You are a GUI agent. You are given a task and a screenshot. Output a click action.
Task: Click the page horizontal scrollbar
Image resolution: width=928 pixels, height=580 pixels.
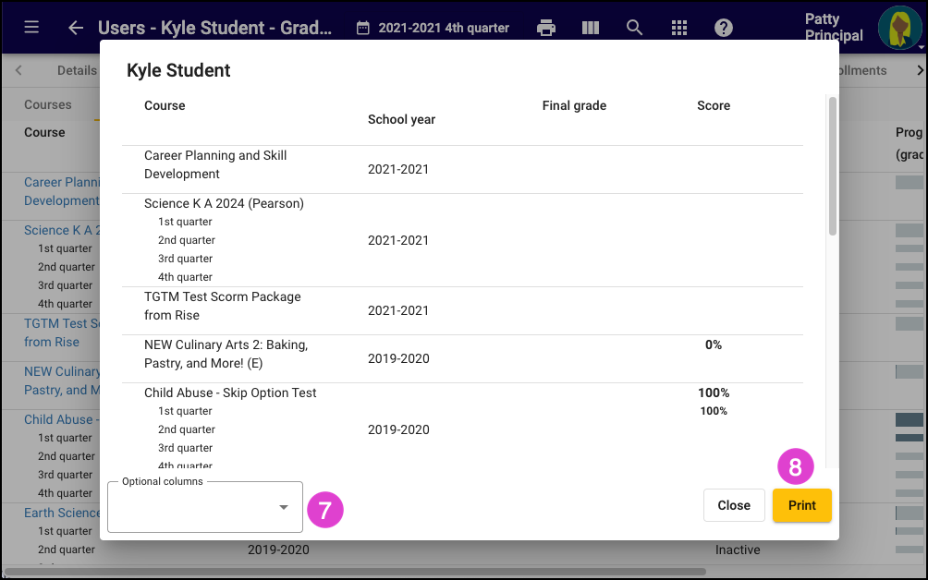(x=355, y=572)
